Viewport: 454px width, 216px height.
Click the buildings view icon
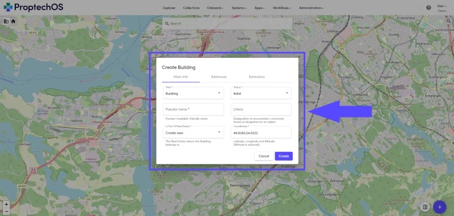point(6,21)
